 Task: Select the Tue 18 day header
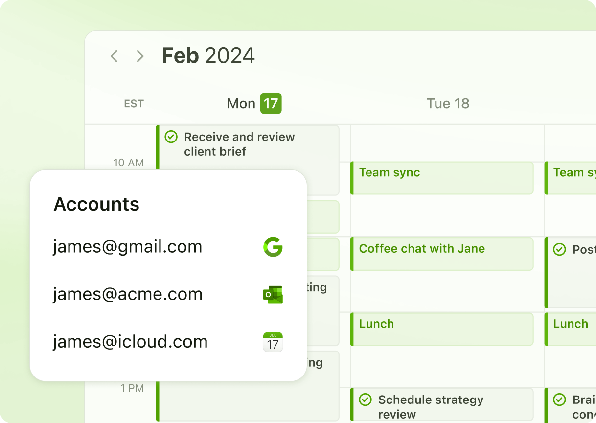tap(448, 104)
